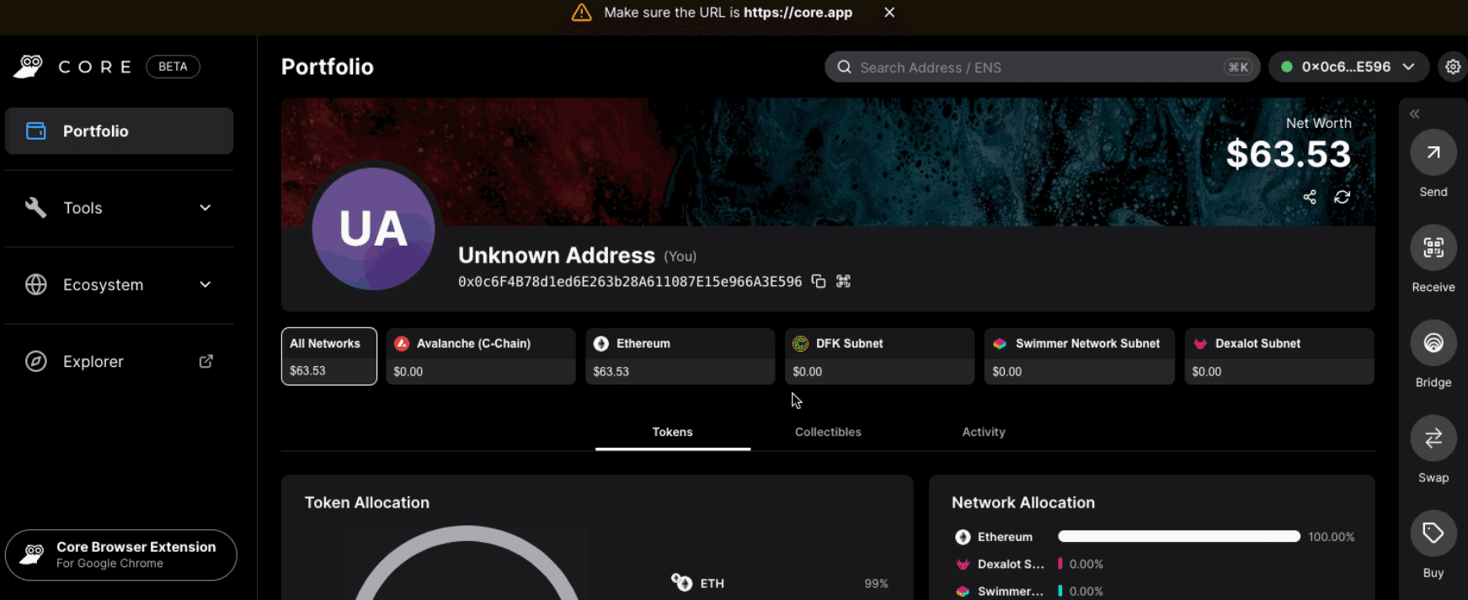This screenshot has height=600, width=1468.
Task: Click the full wallet address text
Action: [x=630, y=282]
